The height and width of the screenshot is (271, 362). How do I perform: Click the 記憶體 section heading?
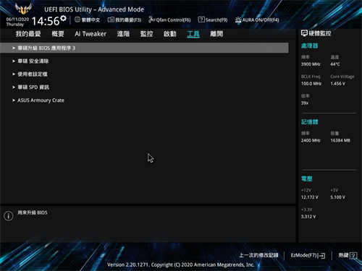309,122
